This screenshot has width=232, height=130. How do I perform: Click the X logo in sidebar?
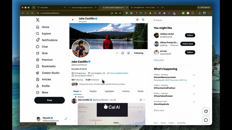coord(38,20)
